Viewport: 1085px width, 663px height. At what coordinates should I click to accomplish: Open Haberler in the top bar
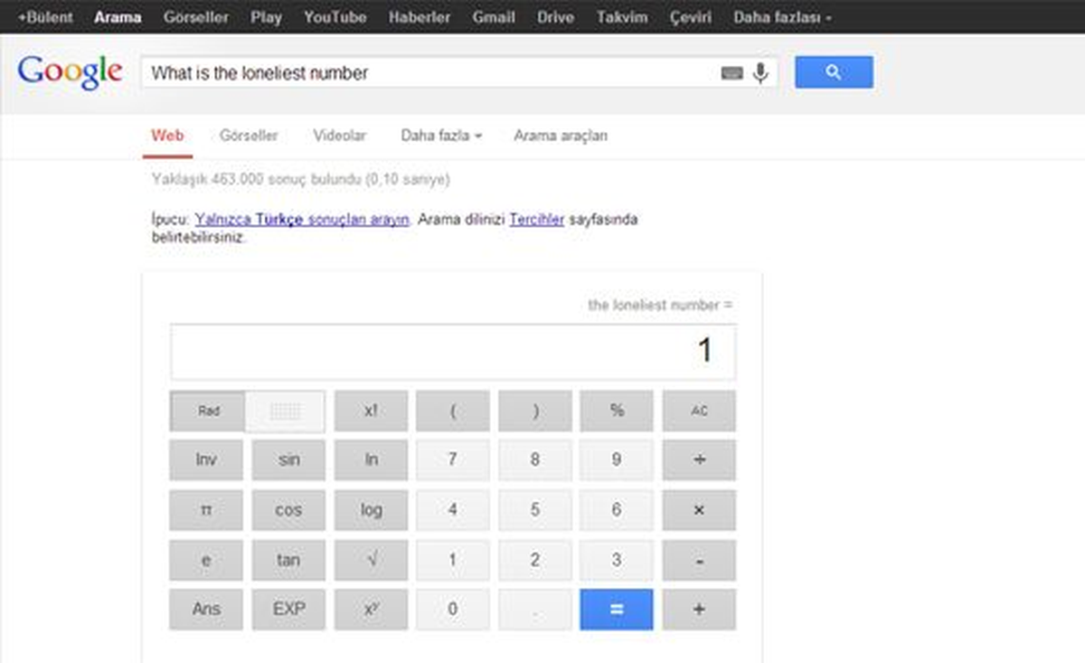point(420,17)
